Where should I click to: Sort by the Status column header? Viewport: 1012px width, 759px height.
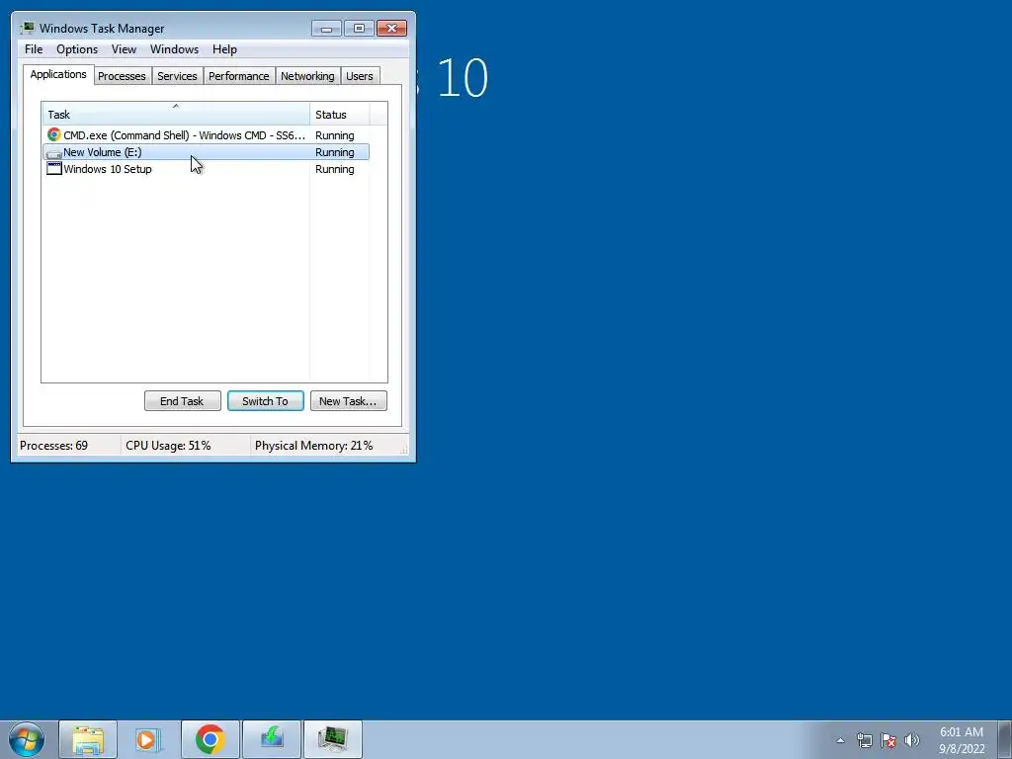(x=340, y=114)
